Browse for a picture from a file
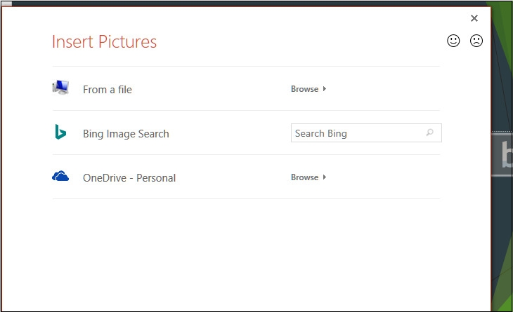The height and width of the screenshot is (312, 513). (305, 89)
